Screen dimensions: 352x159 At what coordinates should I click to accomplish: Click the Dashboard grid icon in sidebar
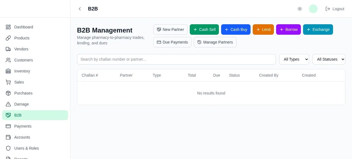(8, 27)
